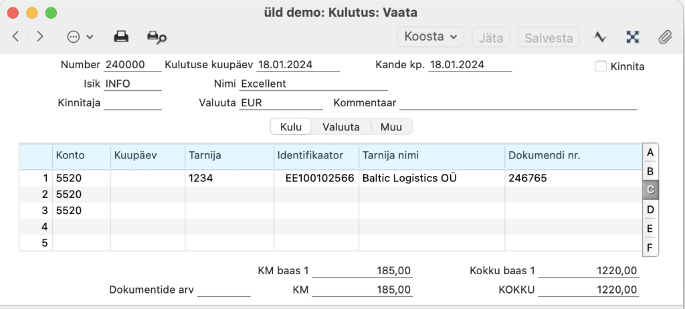Open record history activity icon
The height and width of the screenshot is (309, 685).
tap(600, 37)
